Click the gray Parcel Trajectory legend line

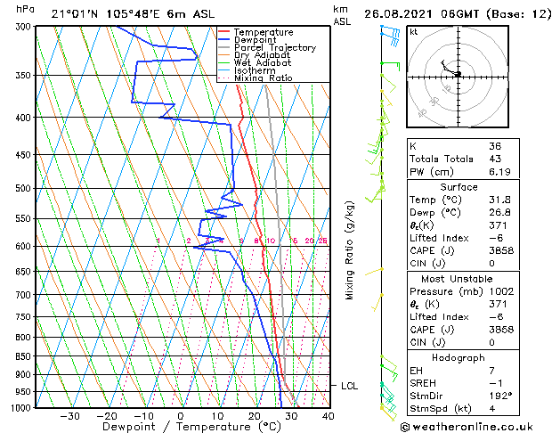[224, 47]
